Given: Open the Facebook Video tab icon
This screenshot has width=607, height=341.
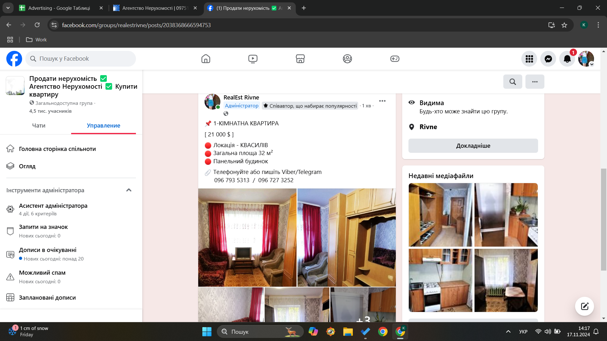Looking at the screenshot, I should tap(253, 59).
